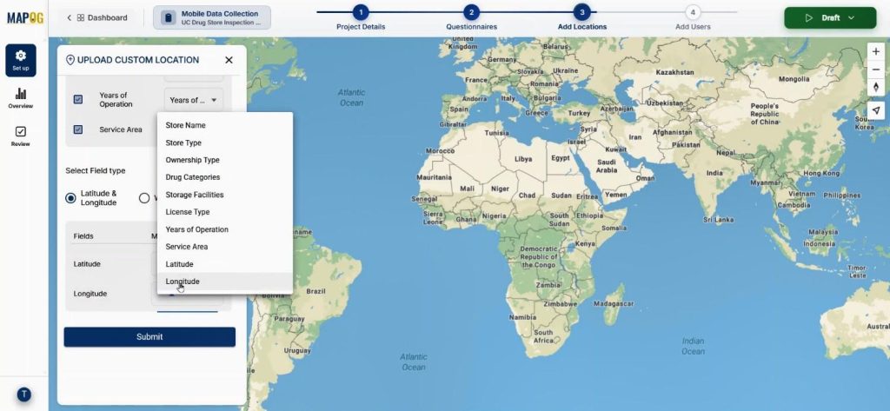Click the Mongolia label on the map
This screenshot has width=890, height=411.
794,79
